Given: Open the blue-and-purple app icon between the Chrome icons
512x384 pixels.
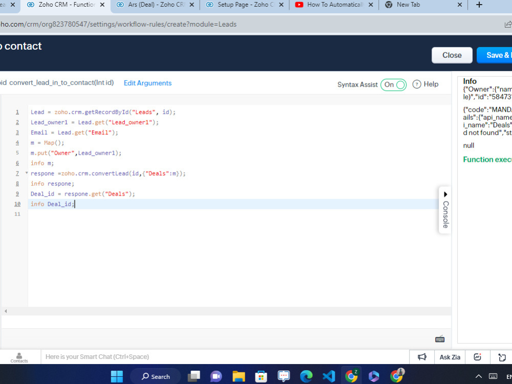Looking at the screenshot, I should pos(374,376).
